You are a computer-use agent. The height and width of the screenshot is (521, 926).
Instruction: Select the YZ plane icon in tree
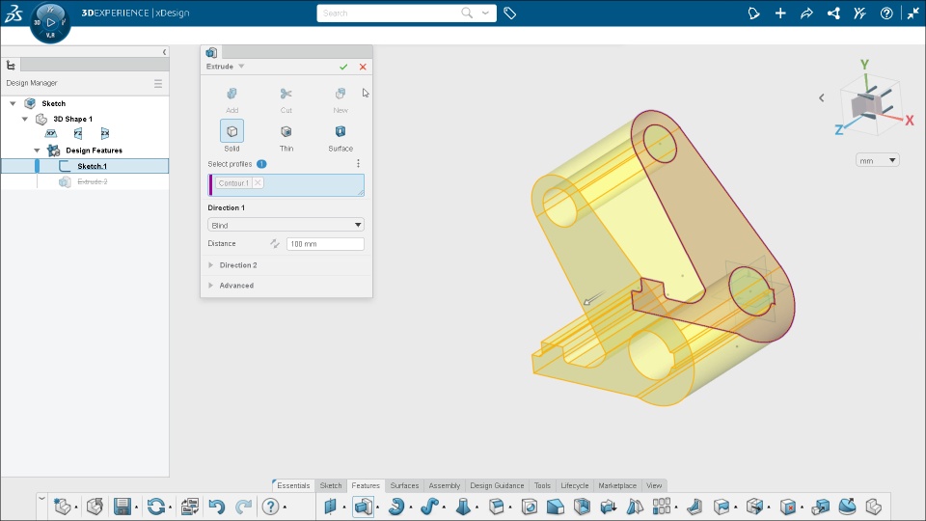tap(78, 133)
